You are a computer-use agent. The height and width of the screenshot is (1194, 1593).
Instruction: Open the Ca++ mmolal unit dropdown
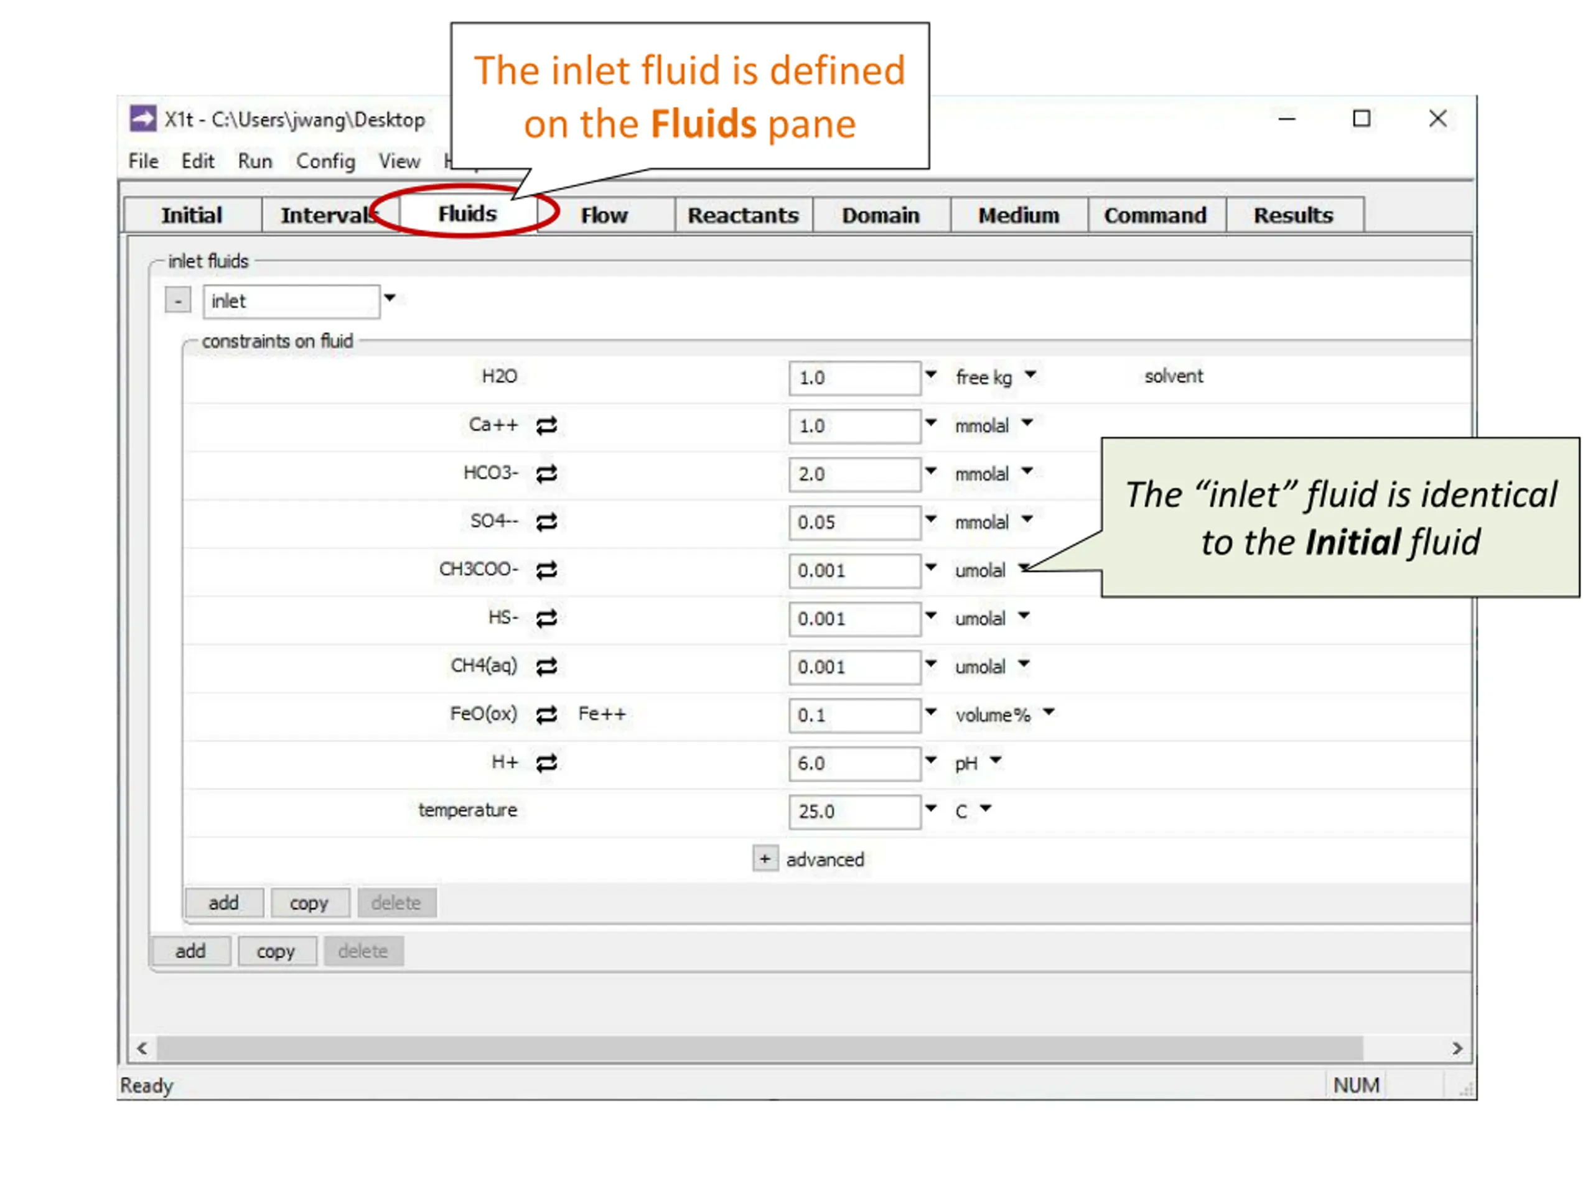click(1027, 423)
